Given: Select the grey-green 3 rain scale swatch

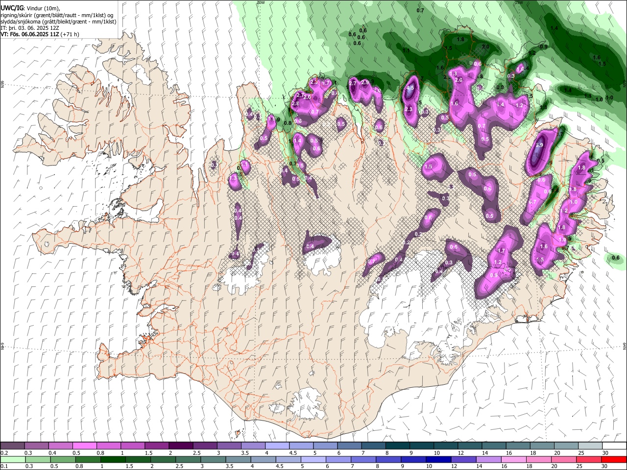Looking at the screenshot, I should coord(213,460).
